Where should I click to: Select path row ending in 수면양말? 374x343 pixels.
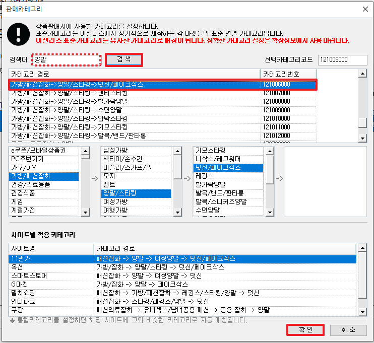(x=163, y=110)
